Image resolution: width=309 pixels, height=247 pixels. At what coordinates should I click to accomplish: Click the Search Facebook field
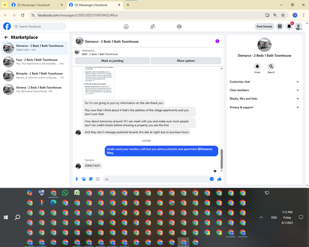[x=40, y=27]
